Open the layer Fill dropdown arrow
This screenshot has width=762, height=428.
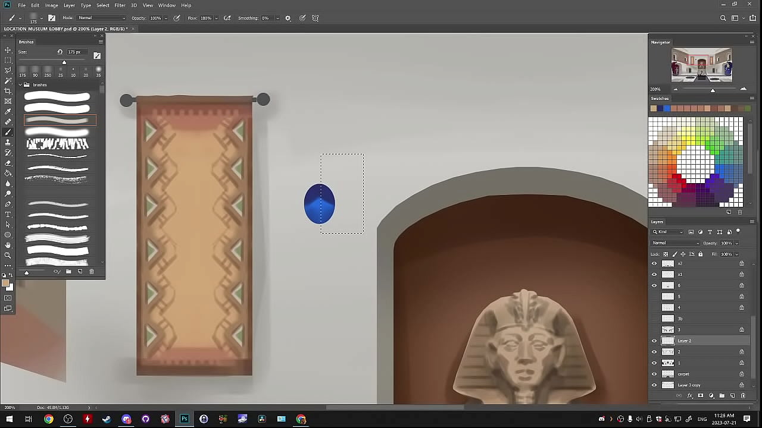tap(736, 254)
